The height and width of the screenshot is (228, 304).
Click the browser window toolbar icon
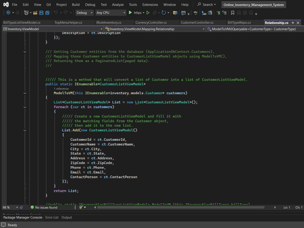[x=183, y=13]
